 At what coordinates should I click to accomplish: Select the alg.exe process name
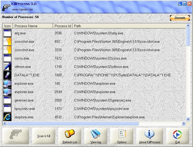coord(20,33)
